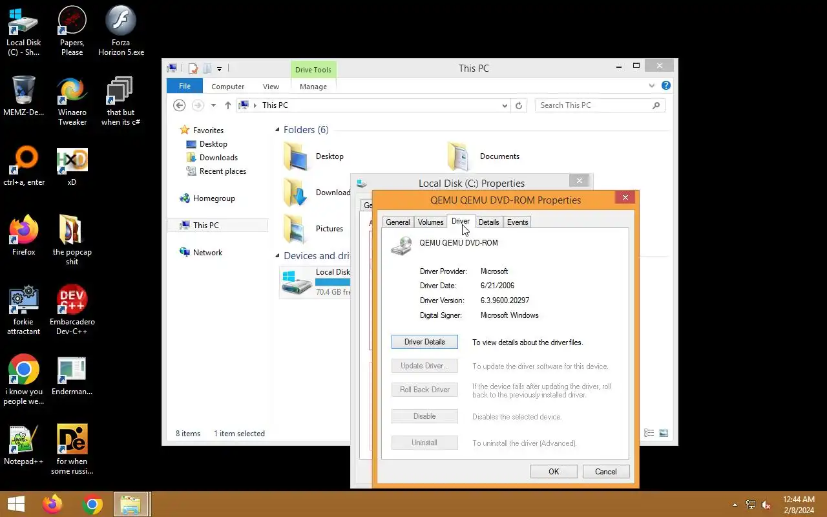The height and width of the screenshot is (517, 827).
Task: Click the Driver Details button
Action: click(424, 342)
